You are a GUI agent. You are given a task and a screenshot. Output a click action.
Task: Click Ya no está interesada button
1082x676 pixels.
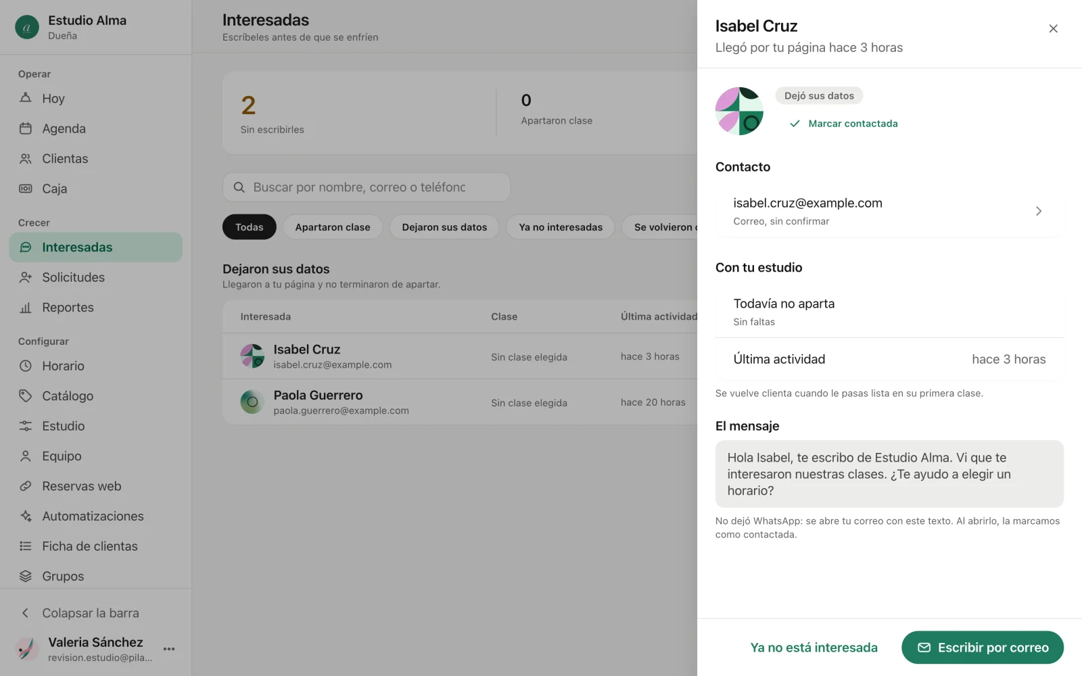click(814, 648)
